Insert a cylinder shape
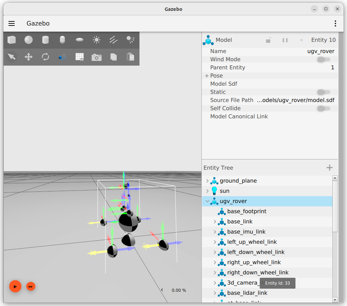347x306 pixels. tap(45, 40)
